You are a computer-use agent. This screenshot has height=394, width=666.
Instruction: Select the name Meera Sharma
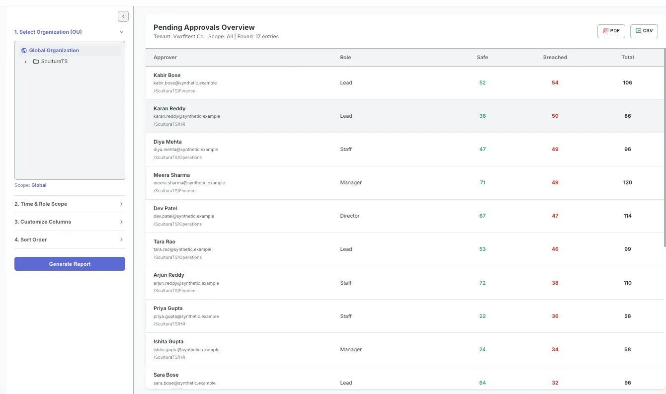click(x=171, y=175)
